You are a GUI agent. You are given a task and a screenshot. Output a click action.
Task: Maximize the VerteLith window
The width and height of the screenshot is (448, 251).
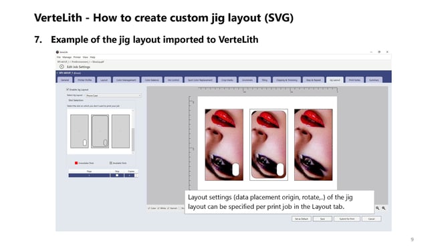click(379, 52)
